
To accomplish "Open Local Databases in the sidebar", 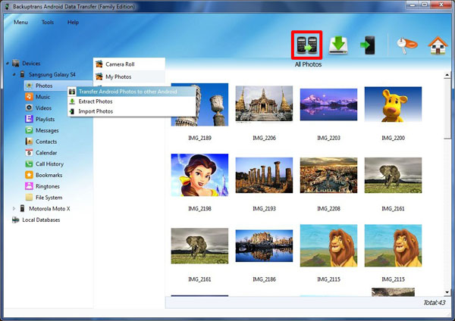I will (41, 220).
